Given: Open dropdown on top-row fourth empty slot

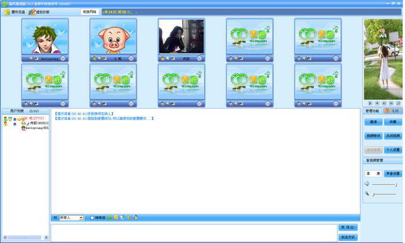Looking at the screenshot, I should (x=267, y=58).
